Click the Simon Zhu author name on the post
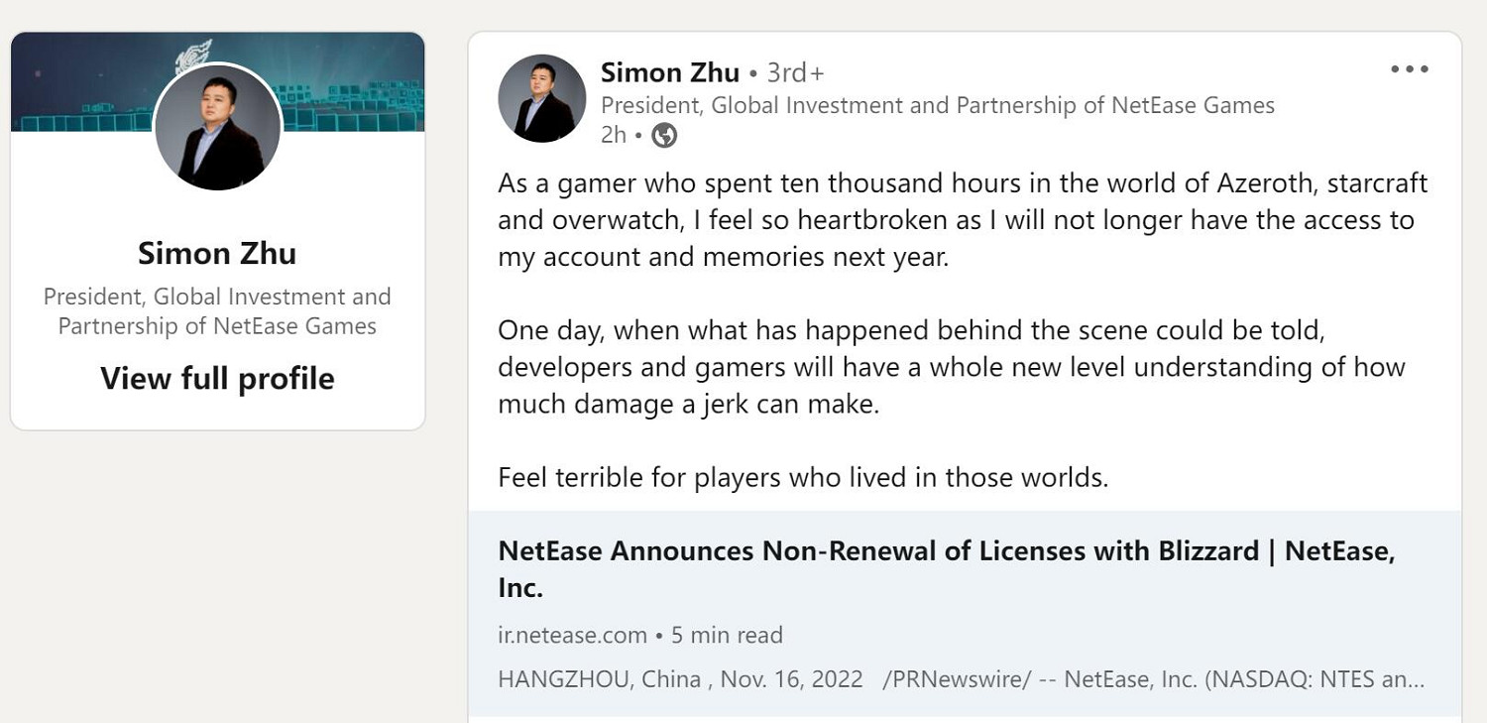This screenshot has height=723, width=1487. point(670,72)
